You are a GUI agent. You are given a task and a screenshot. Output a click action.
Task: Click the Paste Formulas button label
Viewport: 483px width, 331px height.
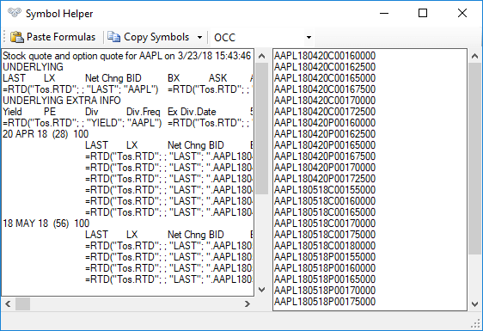61,37
